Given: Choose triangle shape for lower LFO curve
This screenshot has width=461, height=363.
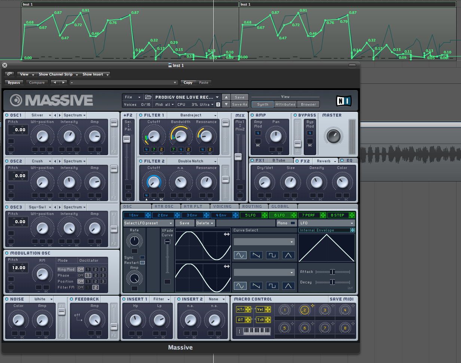Looking at the screenshot, I should [x=288, y=286].
